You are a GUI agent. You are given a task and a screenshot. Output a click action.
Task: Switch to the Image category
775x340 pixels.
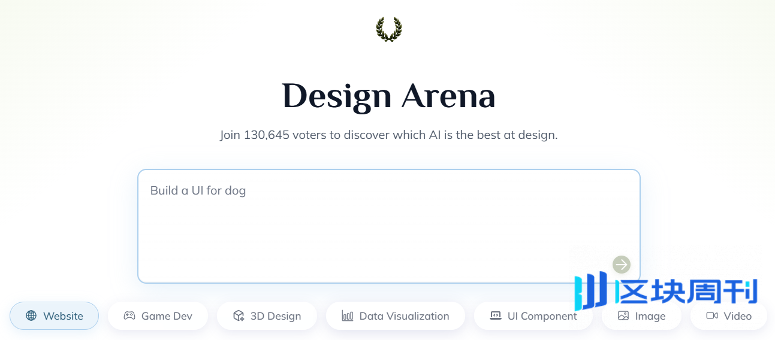pos(641,315)
